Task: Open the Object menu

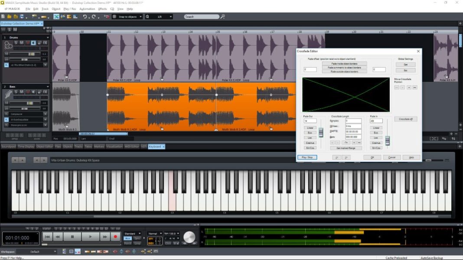Action: [56, 9]
